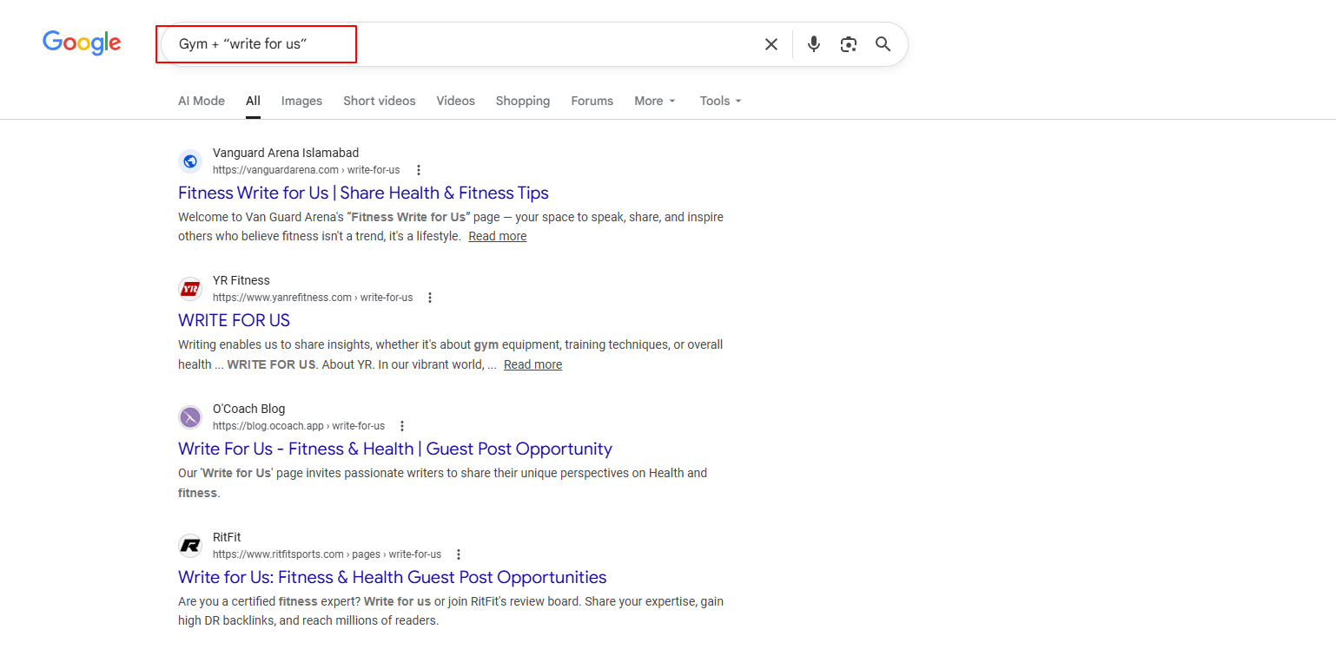Open the three-dot menu for Vanguard Arena result
The image size is (1336, 649).
click(419, 169)
